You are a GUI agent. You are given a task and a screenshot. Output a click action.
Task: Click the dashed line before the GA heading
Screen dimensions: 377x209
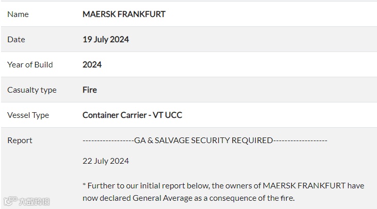[108, 141]
